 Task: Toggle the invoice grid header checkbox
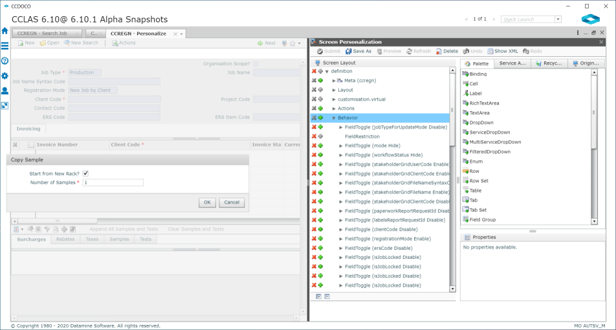[32, 145]
